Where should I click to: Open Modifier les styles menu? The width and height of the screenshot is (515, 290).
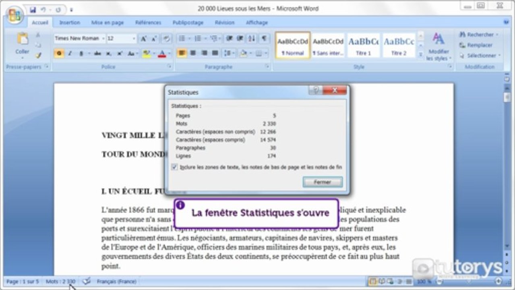438,47
